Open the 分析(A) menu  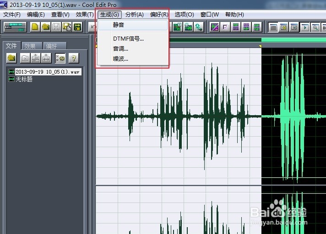pyautogui.click(x=135, y=15)
